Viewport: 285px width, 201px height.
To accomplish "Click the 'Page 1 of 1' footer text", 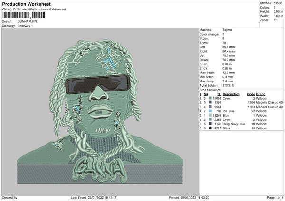I will click(x=275, y=198).
